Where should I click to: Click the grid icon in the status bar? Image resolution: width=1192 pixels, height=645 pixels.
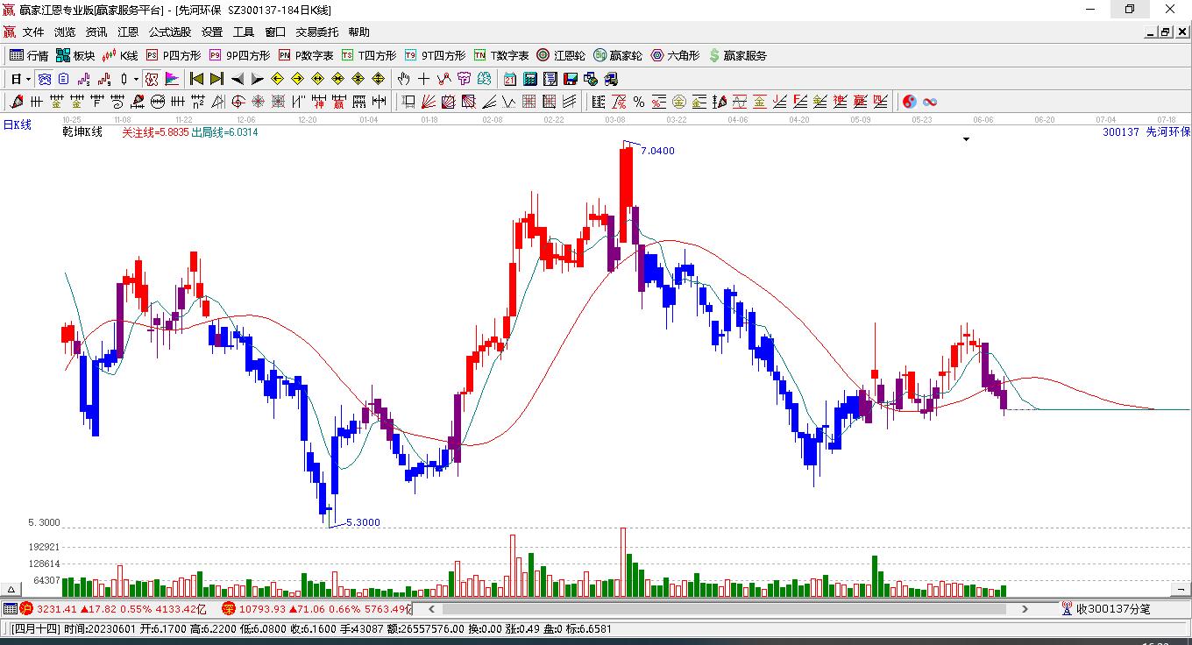[10, 608]
